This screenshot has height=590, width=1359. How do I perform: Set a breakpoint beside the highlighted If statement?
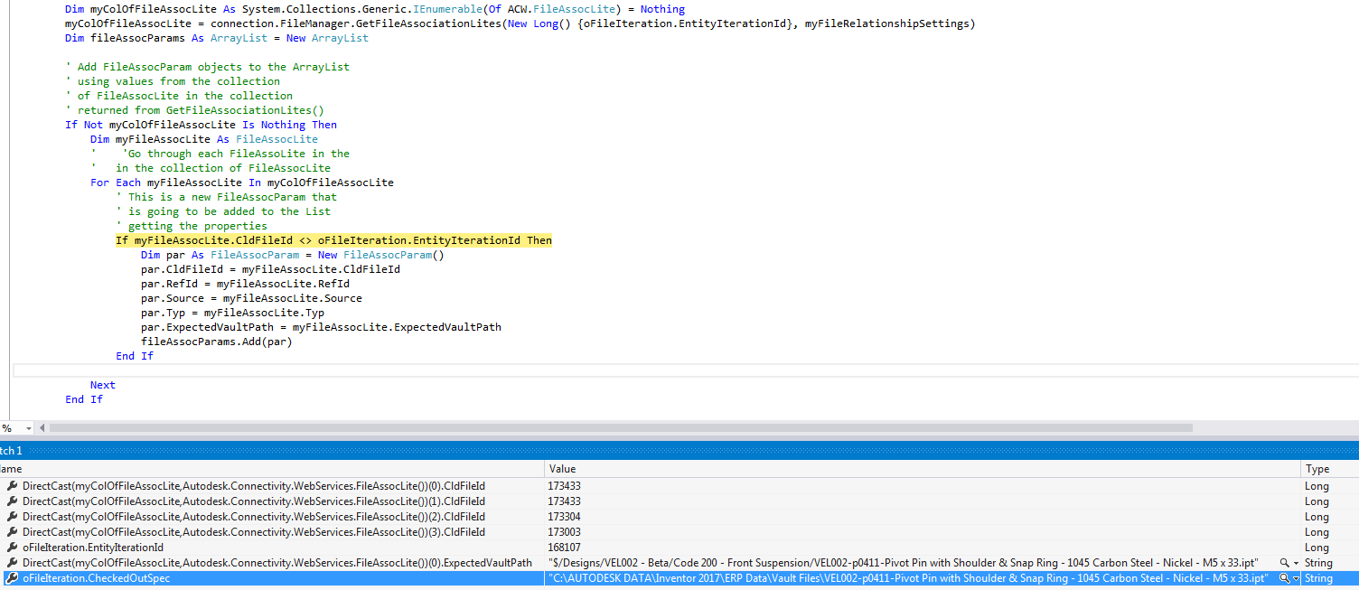pos(6,239)
